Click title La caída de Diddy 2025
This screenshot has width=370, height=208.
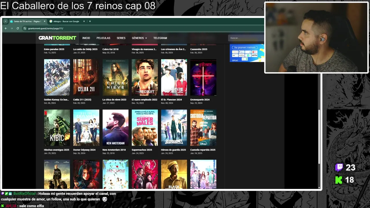click(85, 49)
